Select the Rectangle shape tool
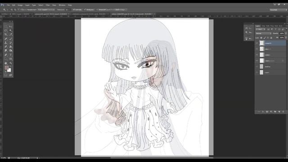Screen dimensions: 288x162 pyautogui.click(x=11, y=59)
